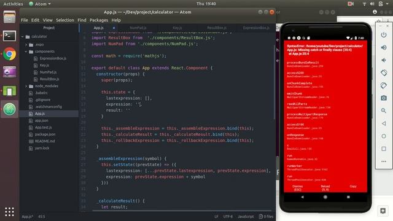Click the profile avatar icon in the background window
The height and width of the screenshot is (221, 393).
pyautogui.click(x=375, y=12)
